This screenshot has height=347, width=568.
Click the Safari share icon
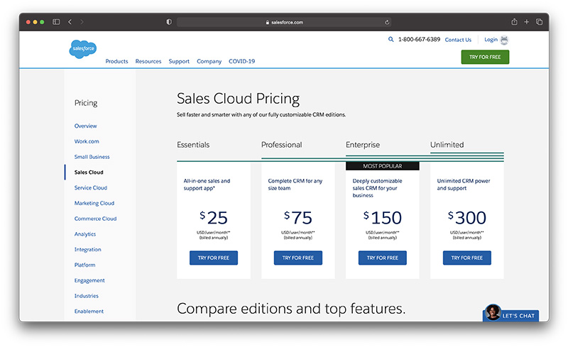click(514, 22)
